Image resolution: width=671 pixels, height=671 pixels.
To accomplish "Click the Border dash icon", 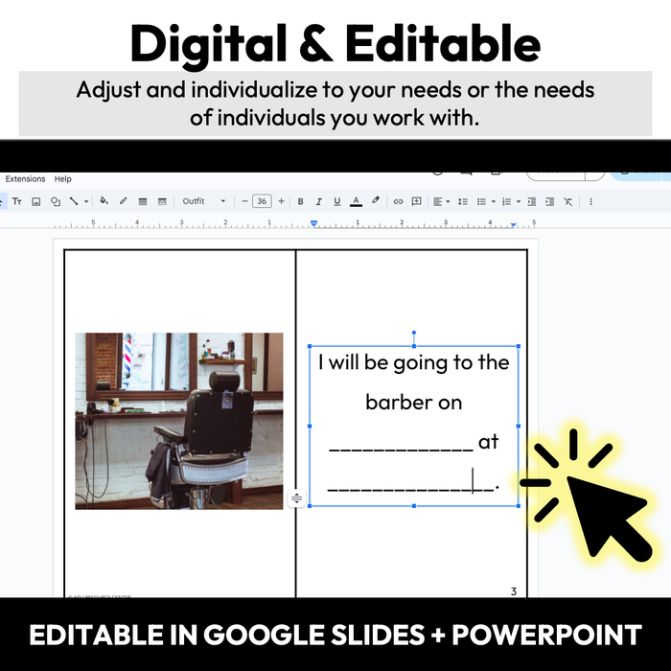I will pyautogui.click(x=162, y=201).
